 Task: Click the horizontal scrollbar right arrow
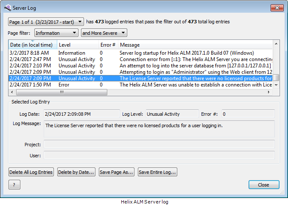[269, 92]
